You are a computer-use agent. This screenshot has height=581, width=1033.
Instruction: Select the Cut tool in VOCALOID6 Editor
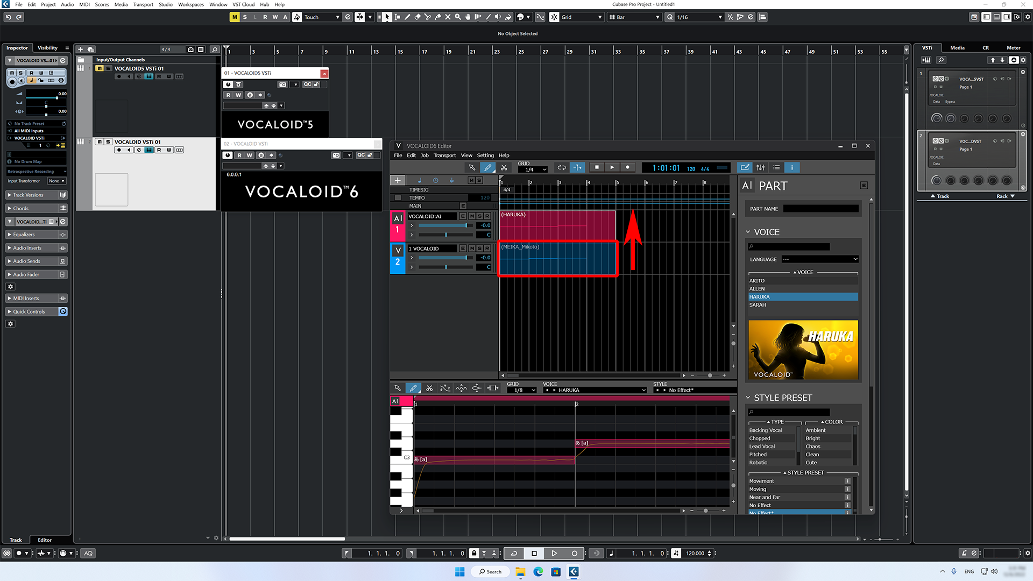[x=504, y=167]
